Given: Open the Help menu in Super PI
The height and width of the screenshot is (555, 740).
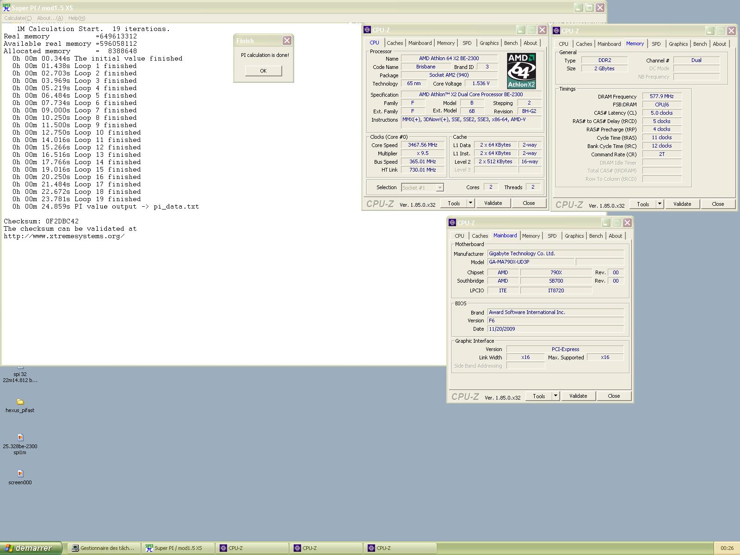Looking at the screenshot, I should click(77, 18).
